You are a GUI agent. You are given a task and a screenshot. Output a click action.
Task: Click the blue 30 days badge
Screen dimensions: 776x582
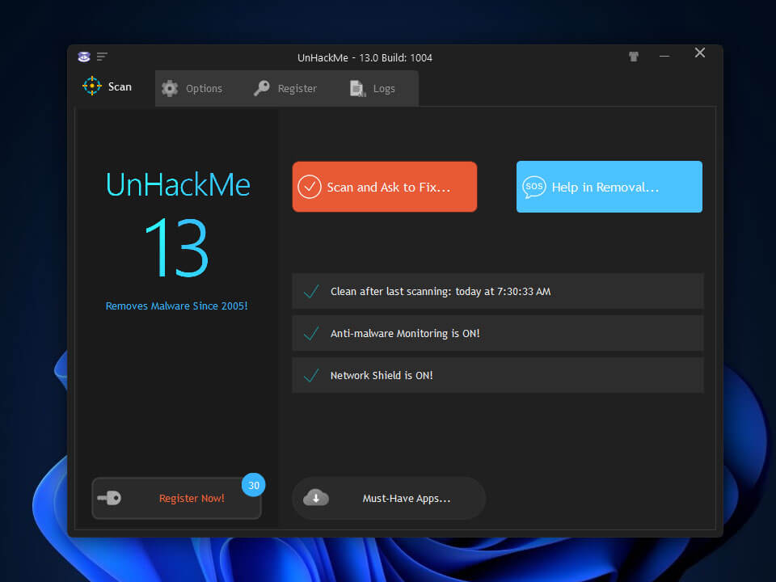click(253, 485)
